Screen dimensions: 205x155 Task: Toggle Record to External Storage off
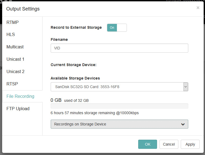[117, 28]
